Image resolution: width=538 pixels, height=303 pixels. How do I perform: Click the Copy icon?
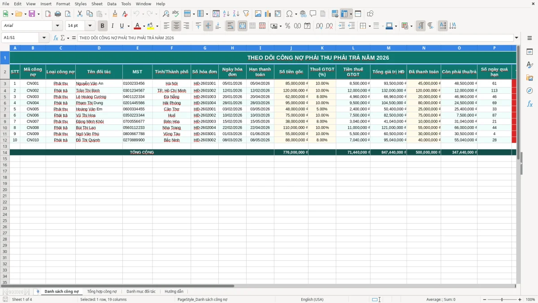tap(90, 14)
